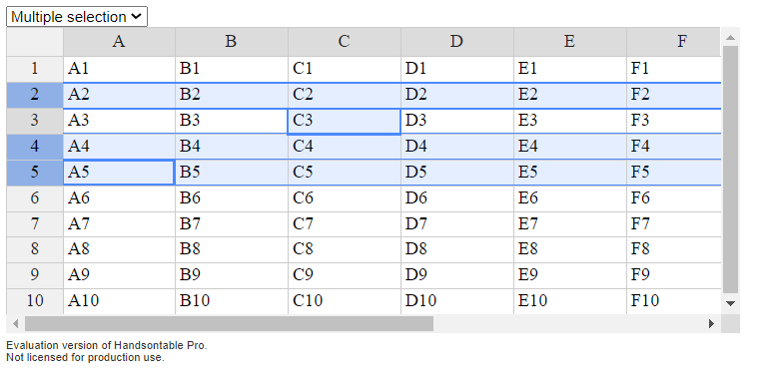Select row 7 header

(x=35, y=224)
